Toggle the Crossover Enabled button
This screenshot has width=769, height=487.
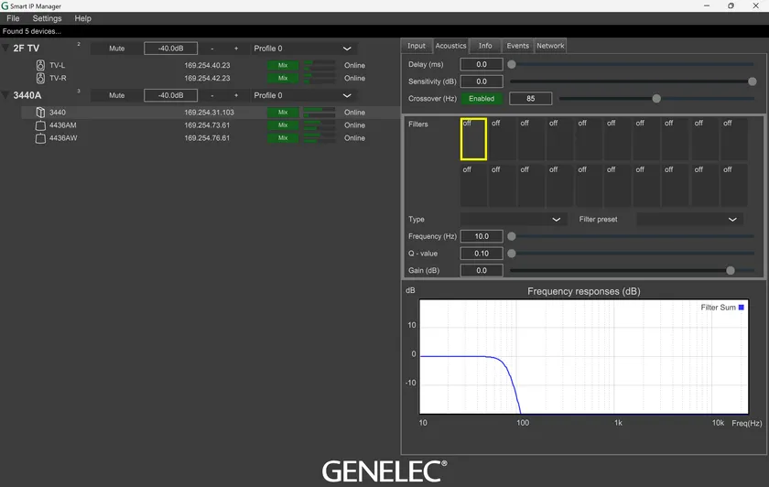[481, 99]
